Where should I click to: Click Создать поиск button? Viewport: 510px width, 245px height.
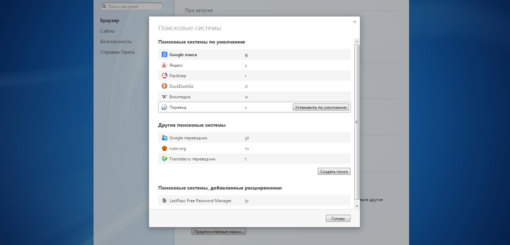pyautogui.click(x=334, y=172)
